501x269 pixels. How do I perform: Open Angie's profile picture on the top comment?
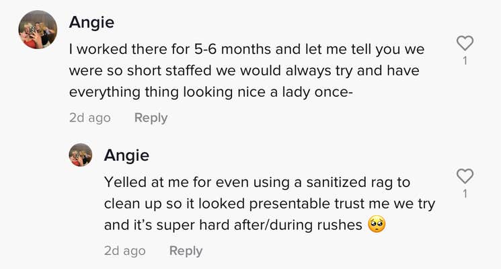(x=39, y=30)
